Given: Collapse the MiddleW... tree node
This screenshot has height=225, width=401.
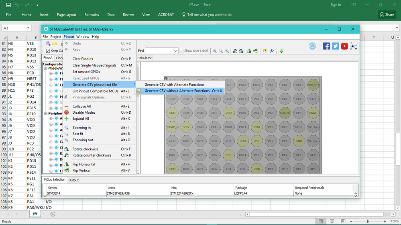Looking at the screenshot, I should pyautogui.click(x=45, y=68).
